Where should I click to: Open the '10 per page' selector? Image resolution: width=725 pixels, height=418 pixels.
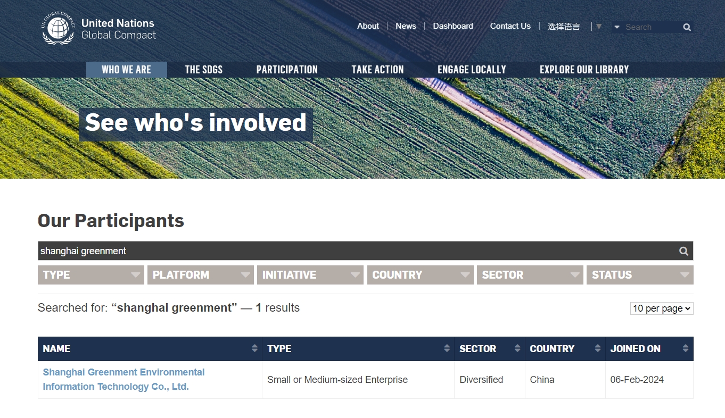[x=662, y=308]
